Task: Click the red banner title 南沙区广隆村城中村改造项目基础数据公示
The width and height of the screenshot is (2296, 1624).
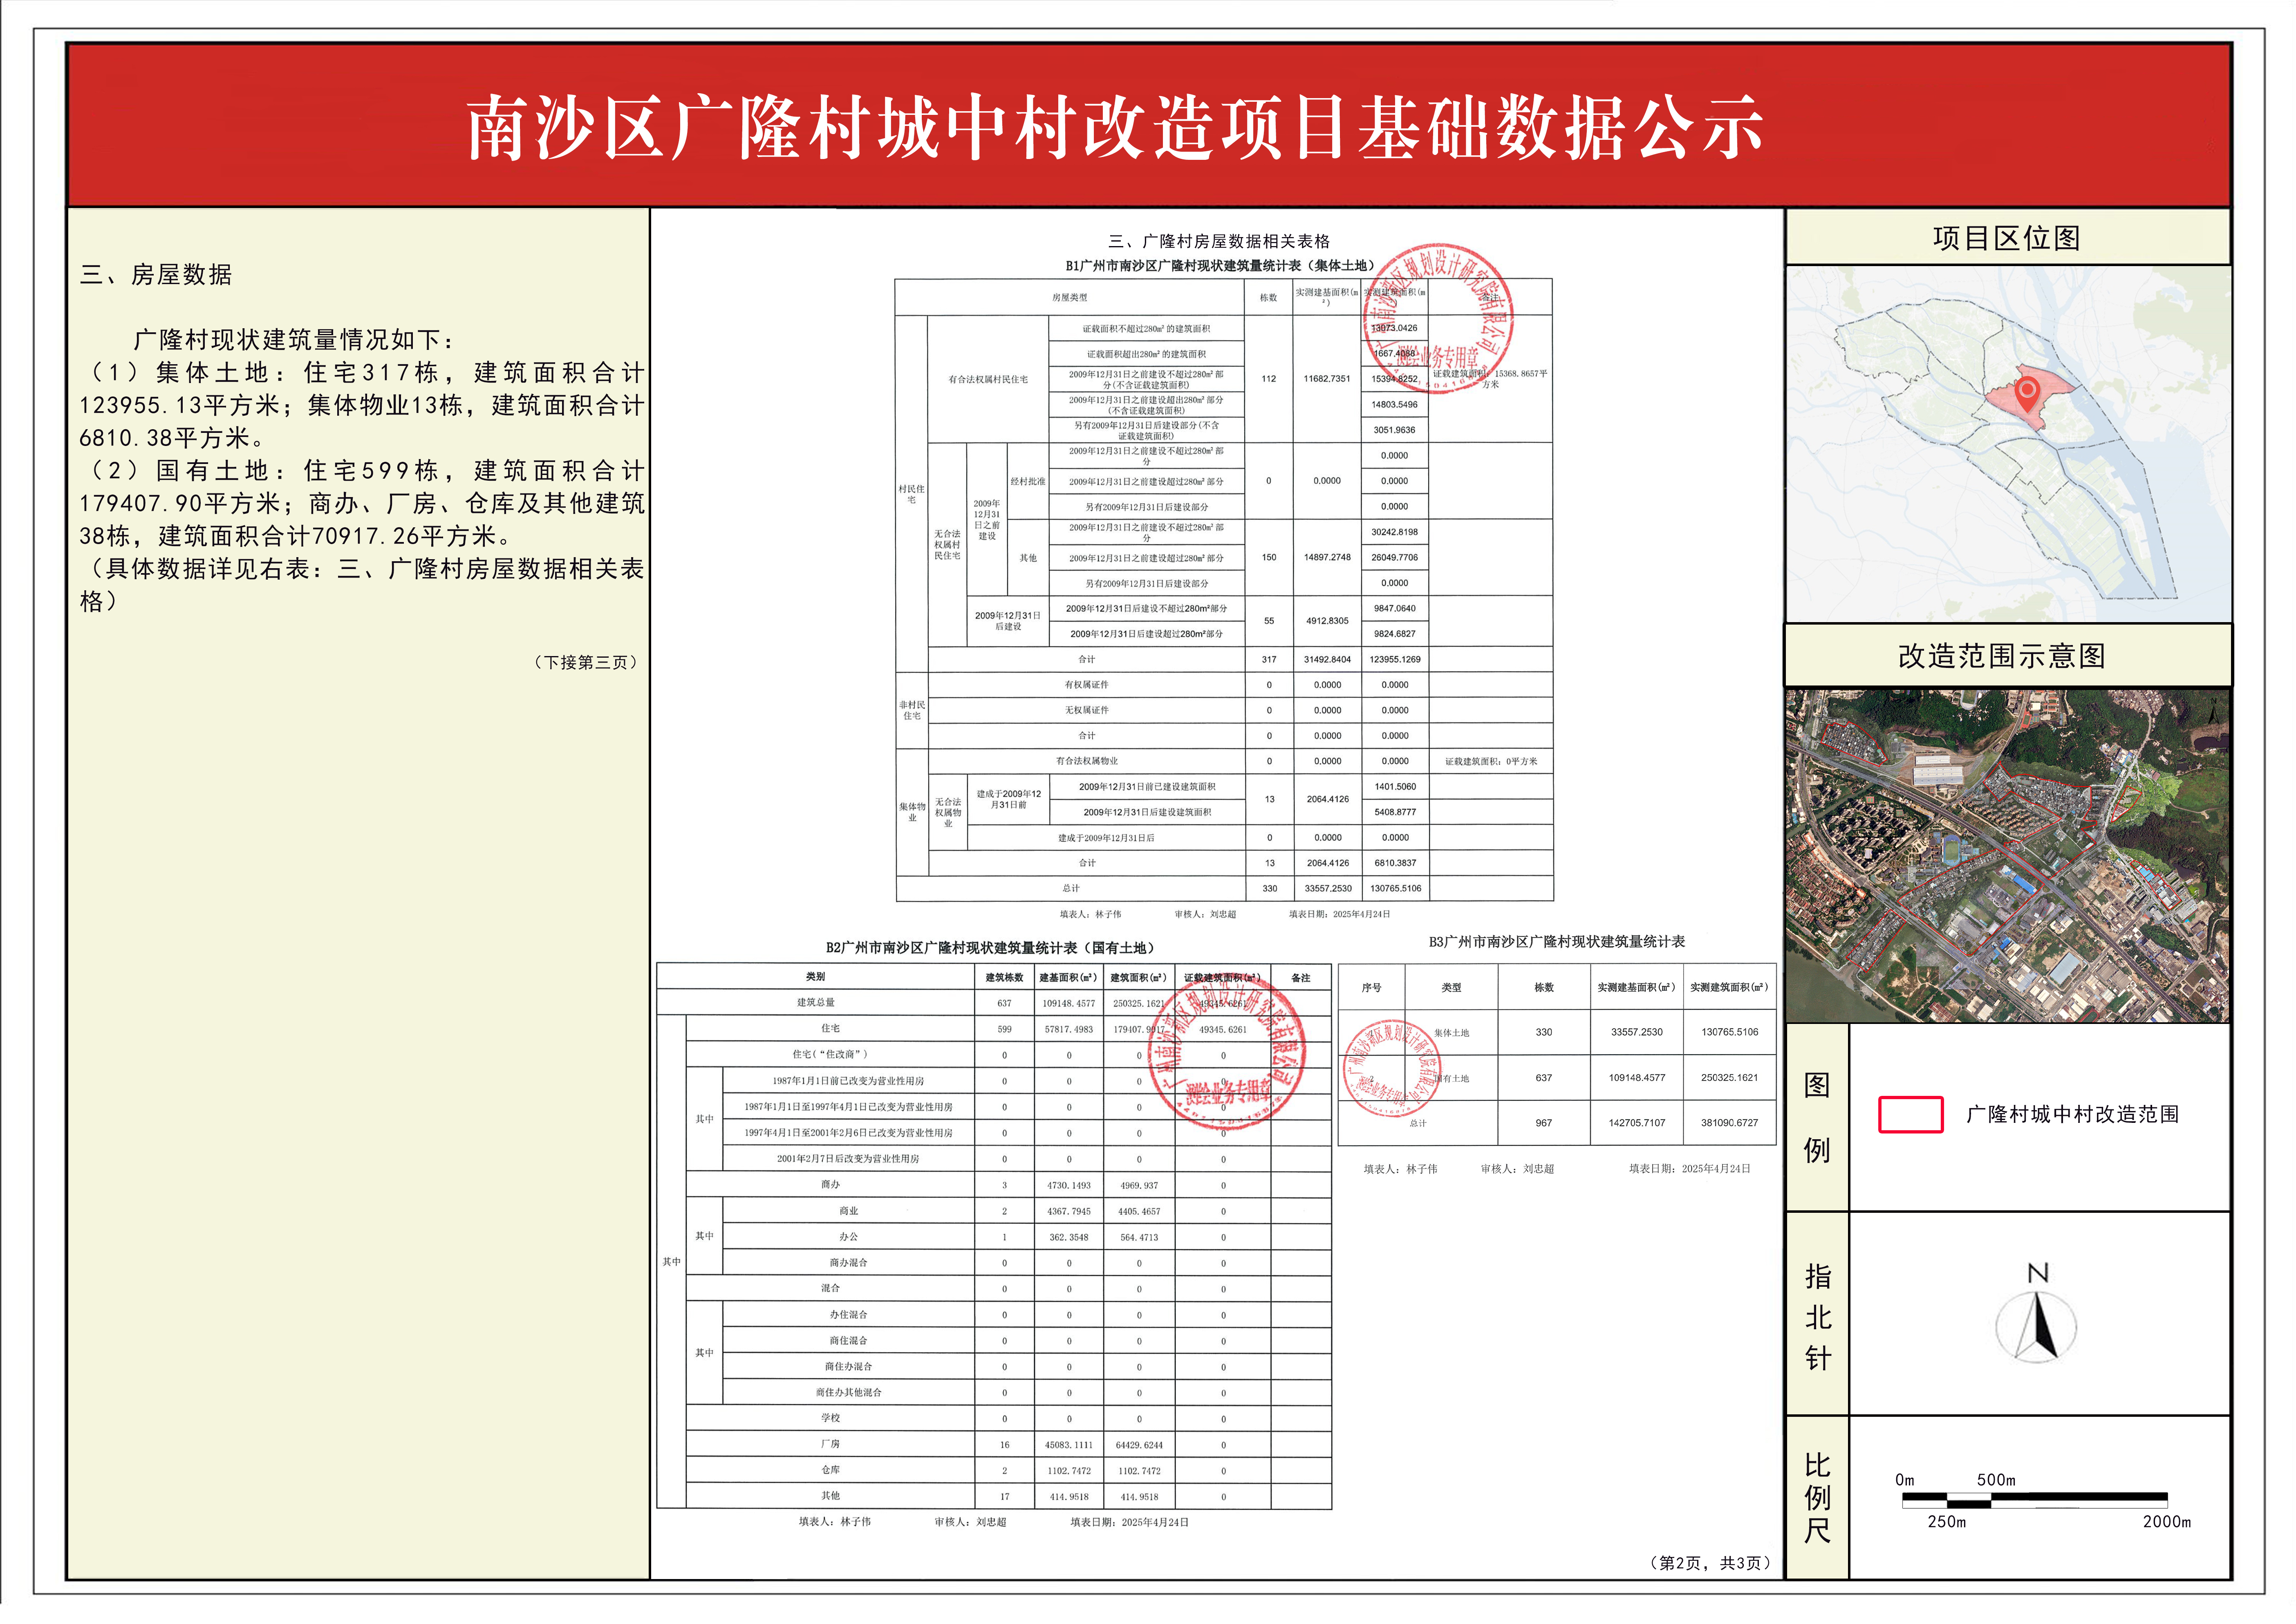Action: 1115,128
